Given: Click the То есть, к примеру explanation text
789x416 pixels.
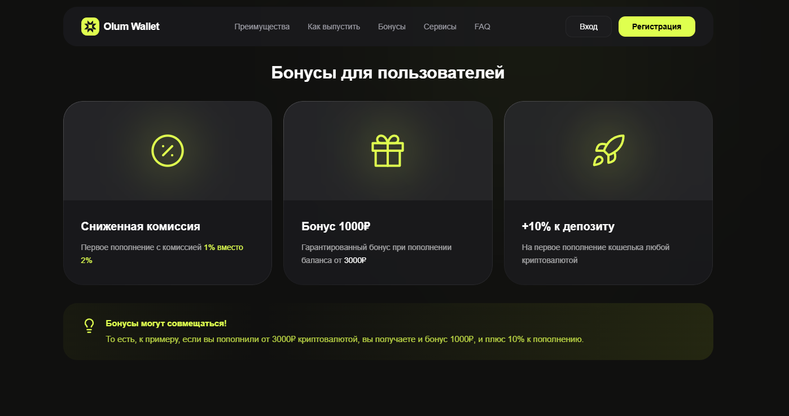Looking at the screenshot, I should (x=345, y=339).
